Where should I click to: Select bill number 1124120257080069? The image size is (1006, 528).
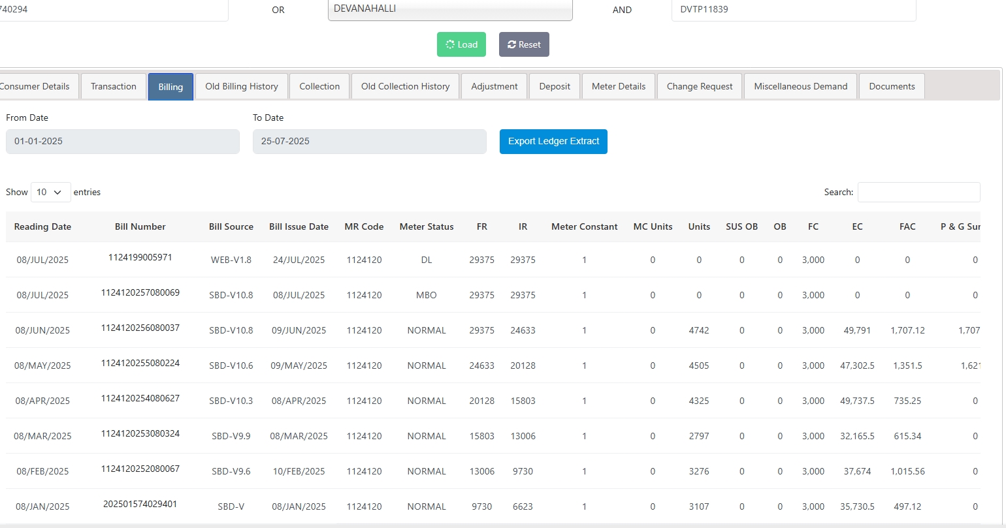[140, 292]
